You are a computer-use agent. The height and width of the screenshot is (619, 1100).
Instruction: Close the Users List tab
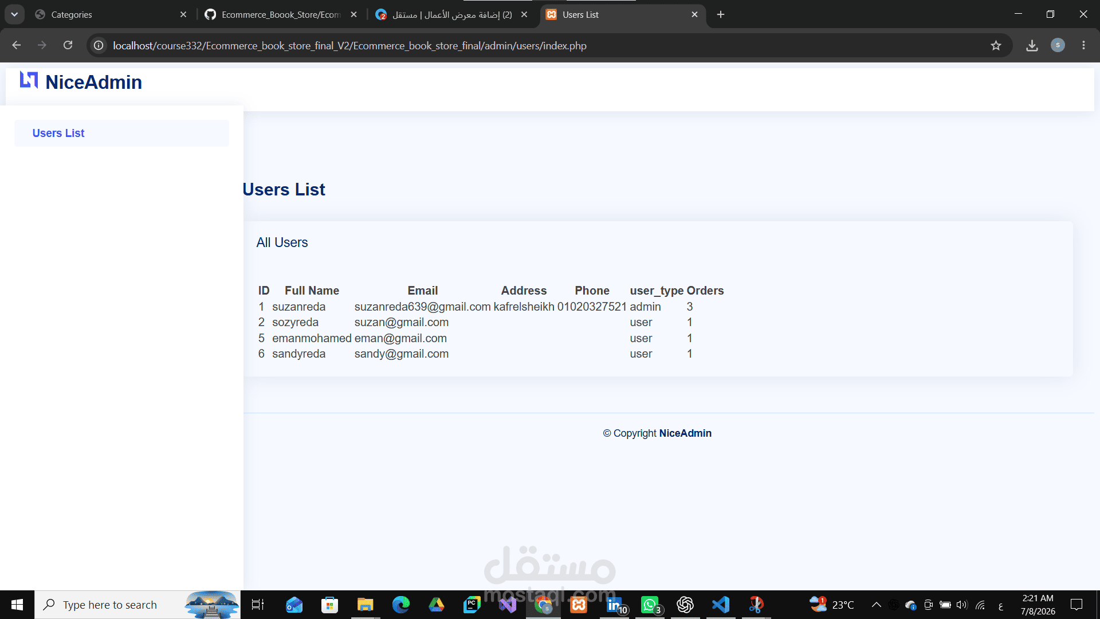(694, 14)
